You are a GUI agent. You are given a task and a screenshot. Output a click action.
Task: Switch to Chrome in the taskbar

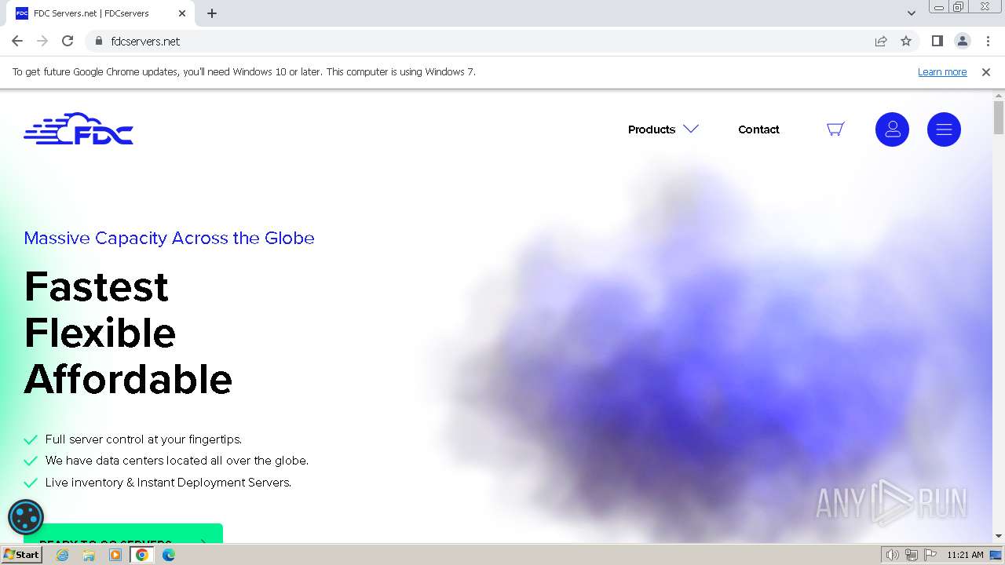[142, 555]
